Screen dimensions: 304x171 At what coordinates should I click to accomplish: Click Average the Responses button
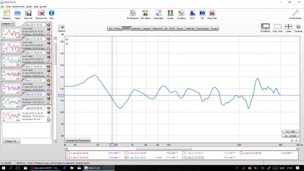coord(78,140)
